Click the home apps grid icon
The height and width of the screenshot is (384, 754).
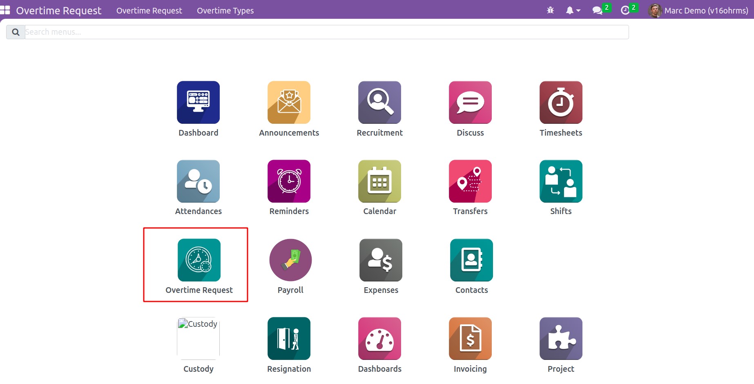point(5,10)
